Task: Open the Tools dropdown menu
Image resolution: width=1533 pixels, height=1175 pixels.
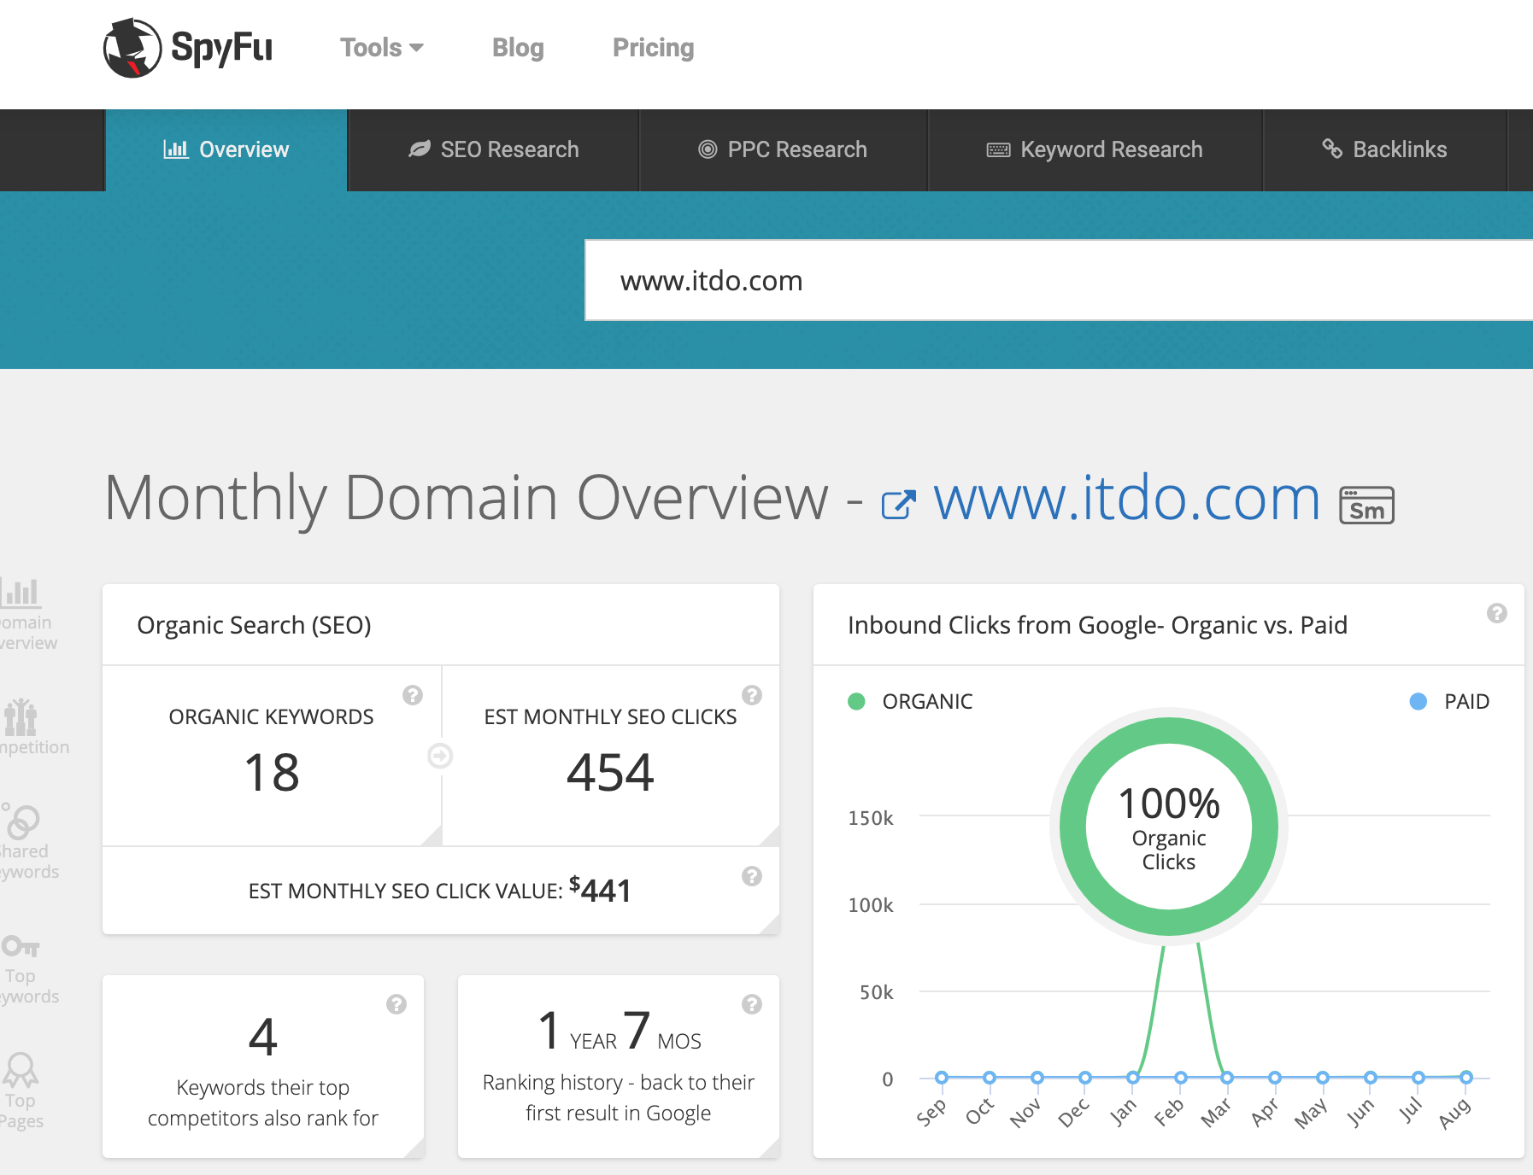Action: 382,48
